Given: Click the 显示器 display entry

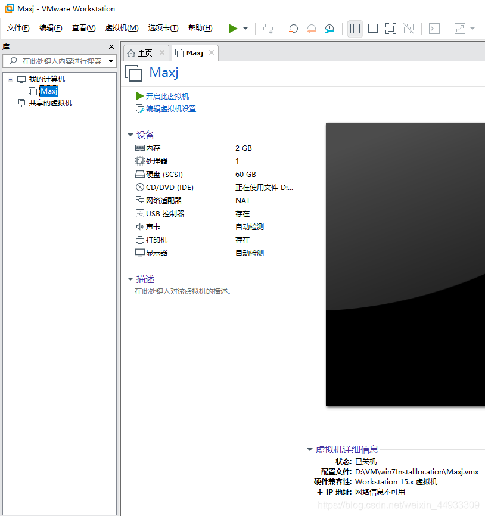Looking at the screenshot, I should pyautogui.click(x=151, y=253).
